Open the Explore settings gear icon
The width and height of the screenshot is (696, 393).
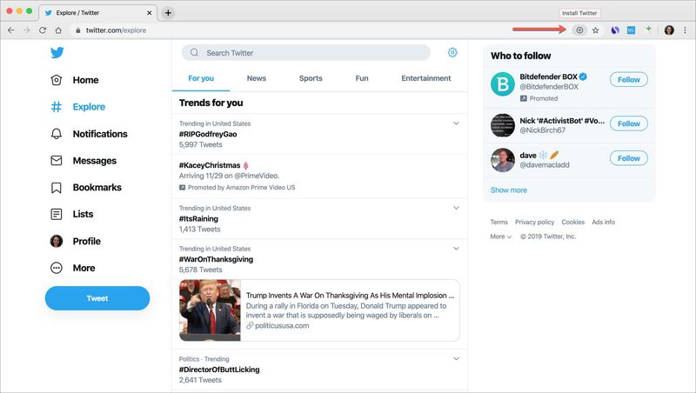(x=452, y=52)
